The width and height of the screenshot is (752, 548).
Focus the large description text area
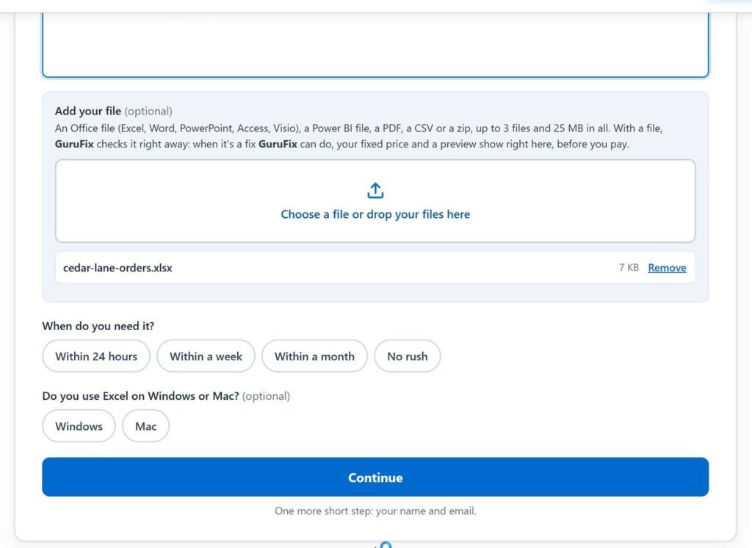click(375, 44)
